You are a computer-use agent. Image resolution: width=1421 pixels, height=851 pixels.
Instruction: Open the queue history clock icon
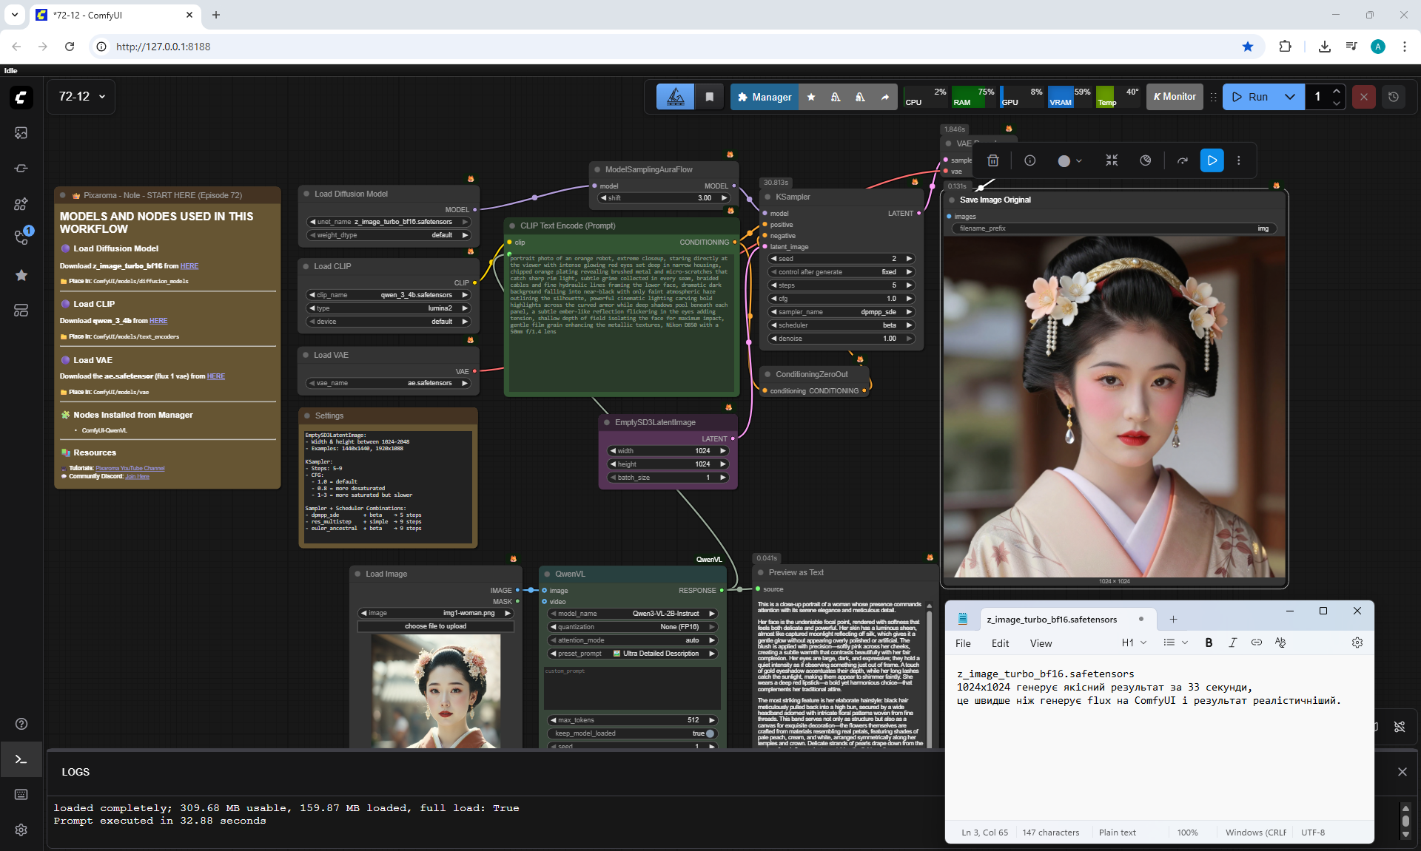tap(1393, 97)
